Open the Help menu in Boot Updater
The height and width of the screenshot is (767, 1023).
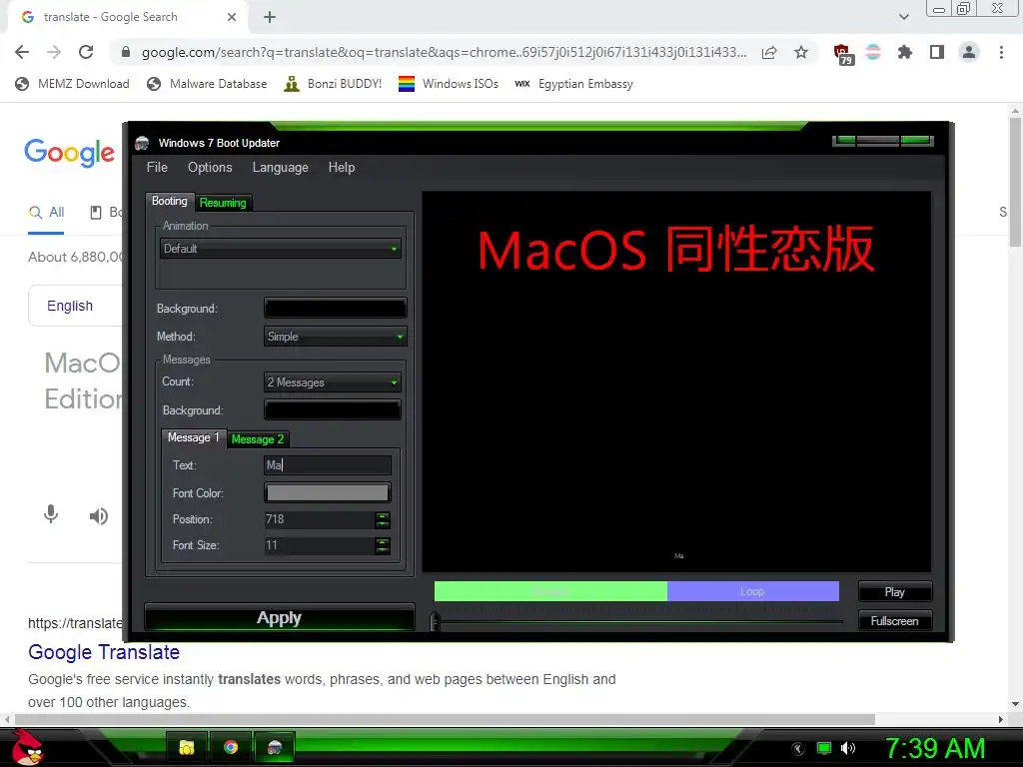pos(342,167)
